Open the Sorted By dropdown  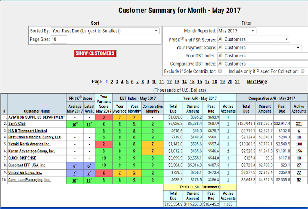105,31
